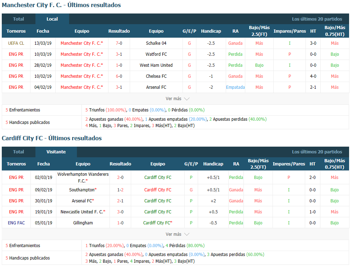353x267 pixels.
Task: Open Chelsea FC team link
Action: pyautogui.click(x=156, y=76)
